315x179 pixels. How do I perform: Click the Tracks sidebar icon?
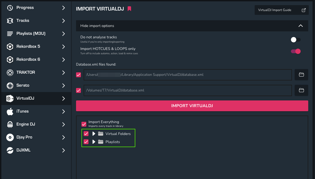pos(10,21)
